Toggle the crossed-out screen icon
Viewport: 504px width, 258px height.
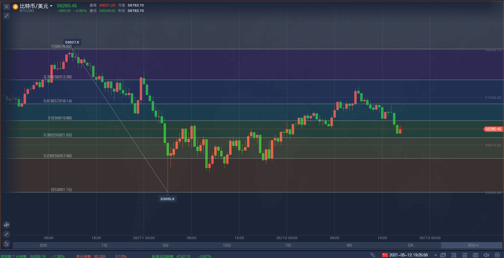(443, 255)
